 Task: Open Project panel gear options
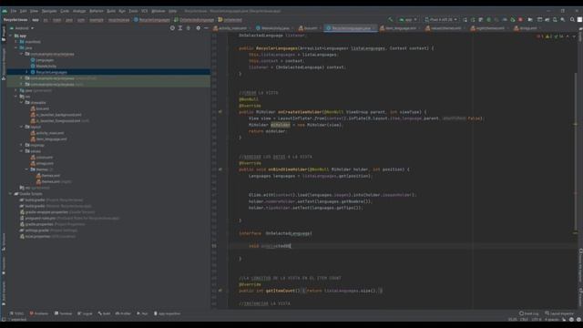tap(199, 28)
